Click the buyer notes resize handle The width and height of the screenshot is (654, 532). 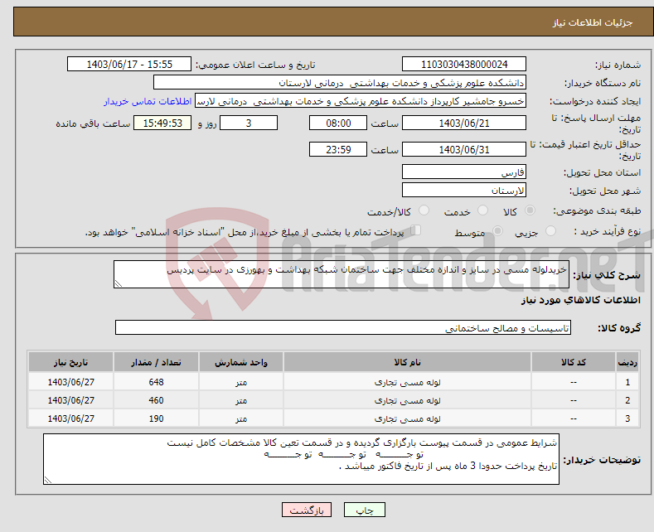coord(48,480)
